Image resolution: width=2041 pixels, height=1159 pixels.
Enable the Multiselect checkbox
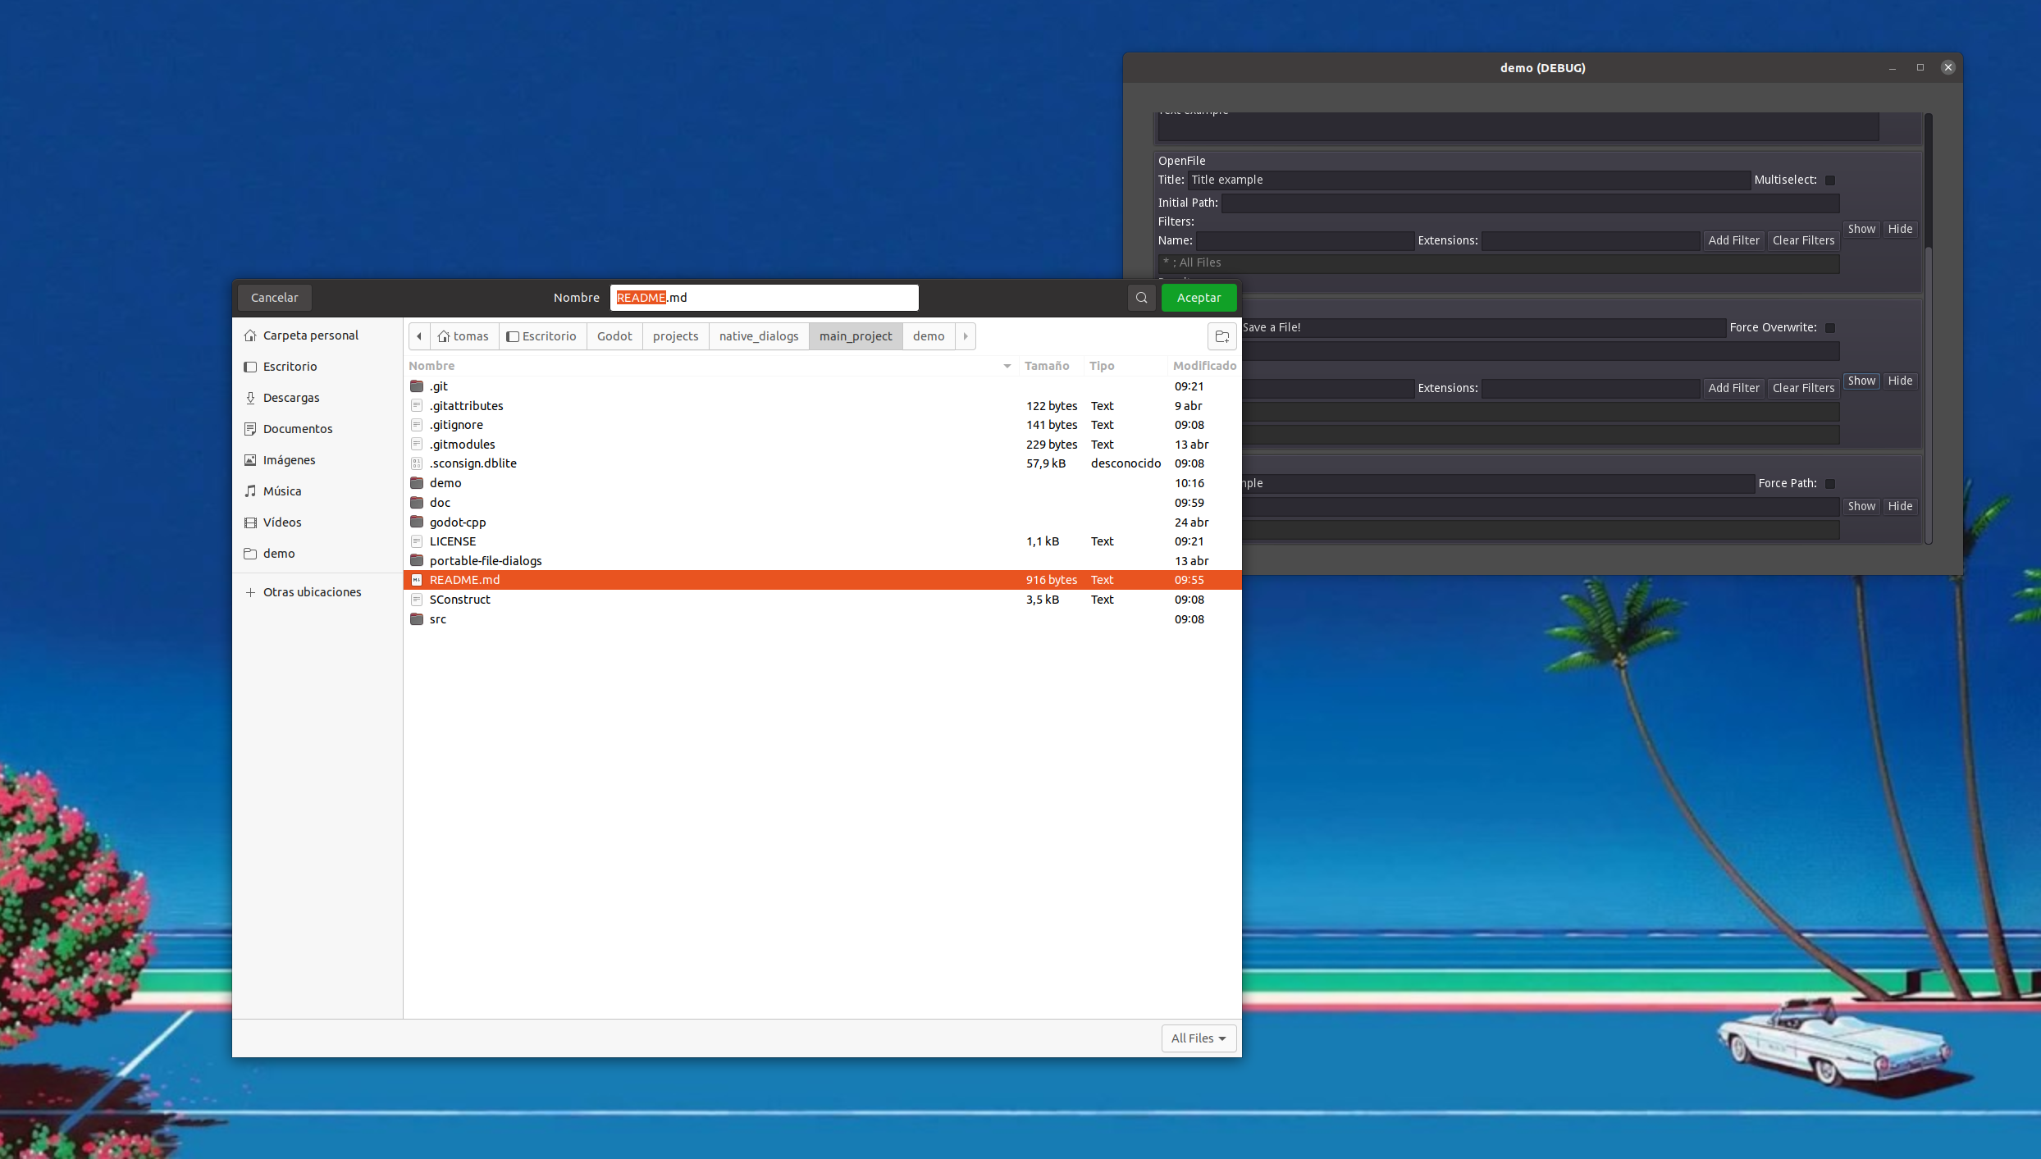1830,180
